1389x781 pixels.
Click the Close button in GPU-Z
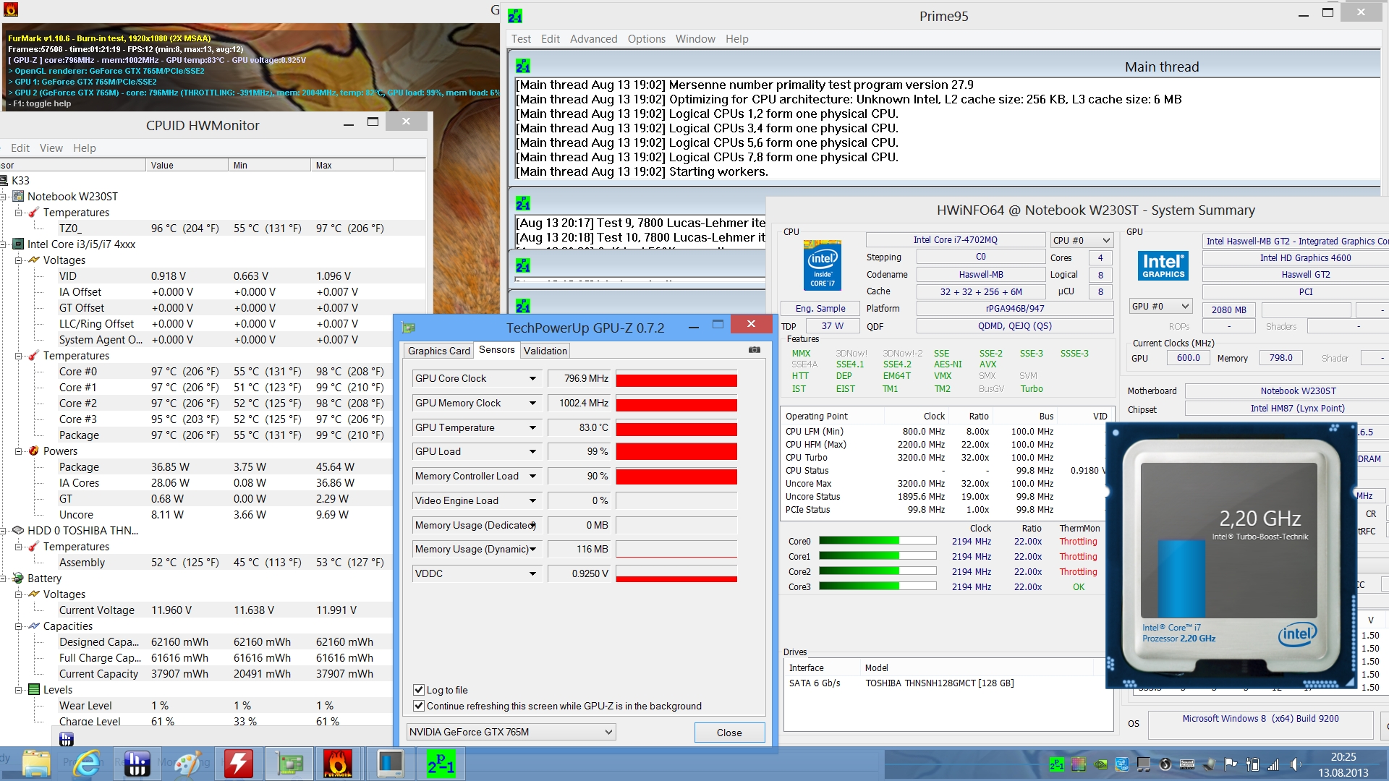(x=729, y=733)
